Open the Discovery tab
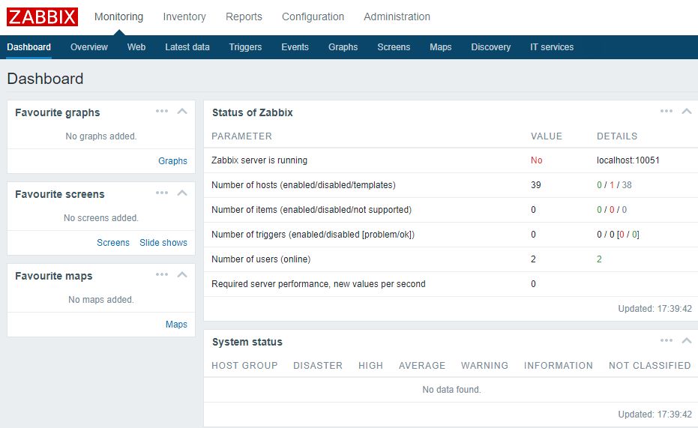This screenshot has width=698, height=428. pyautogui.click(x=491, y=47)
